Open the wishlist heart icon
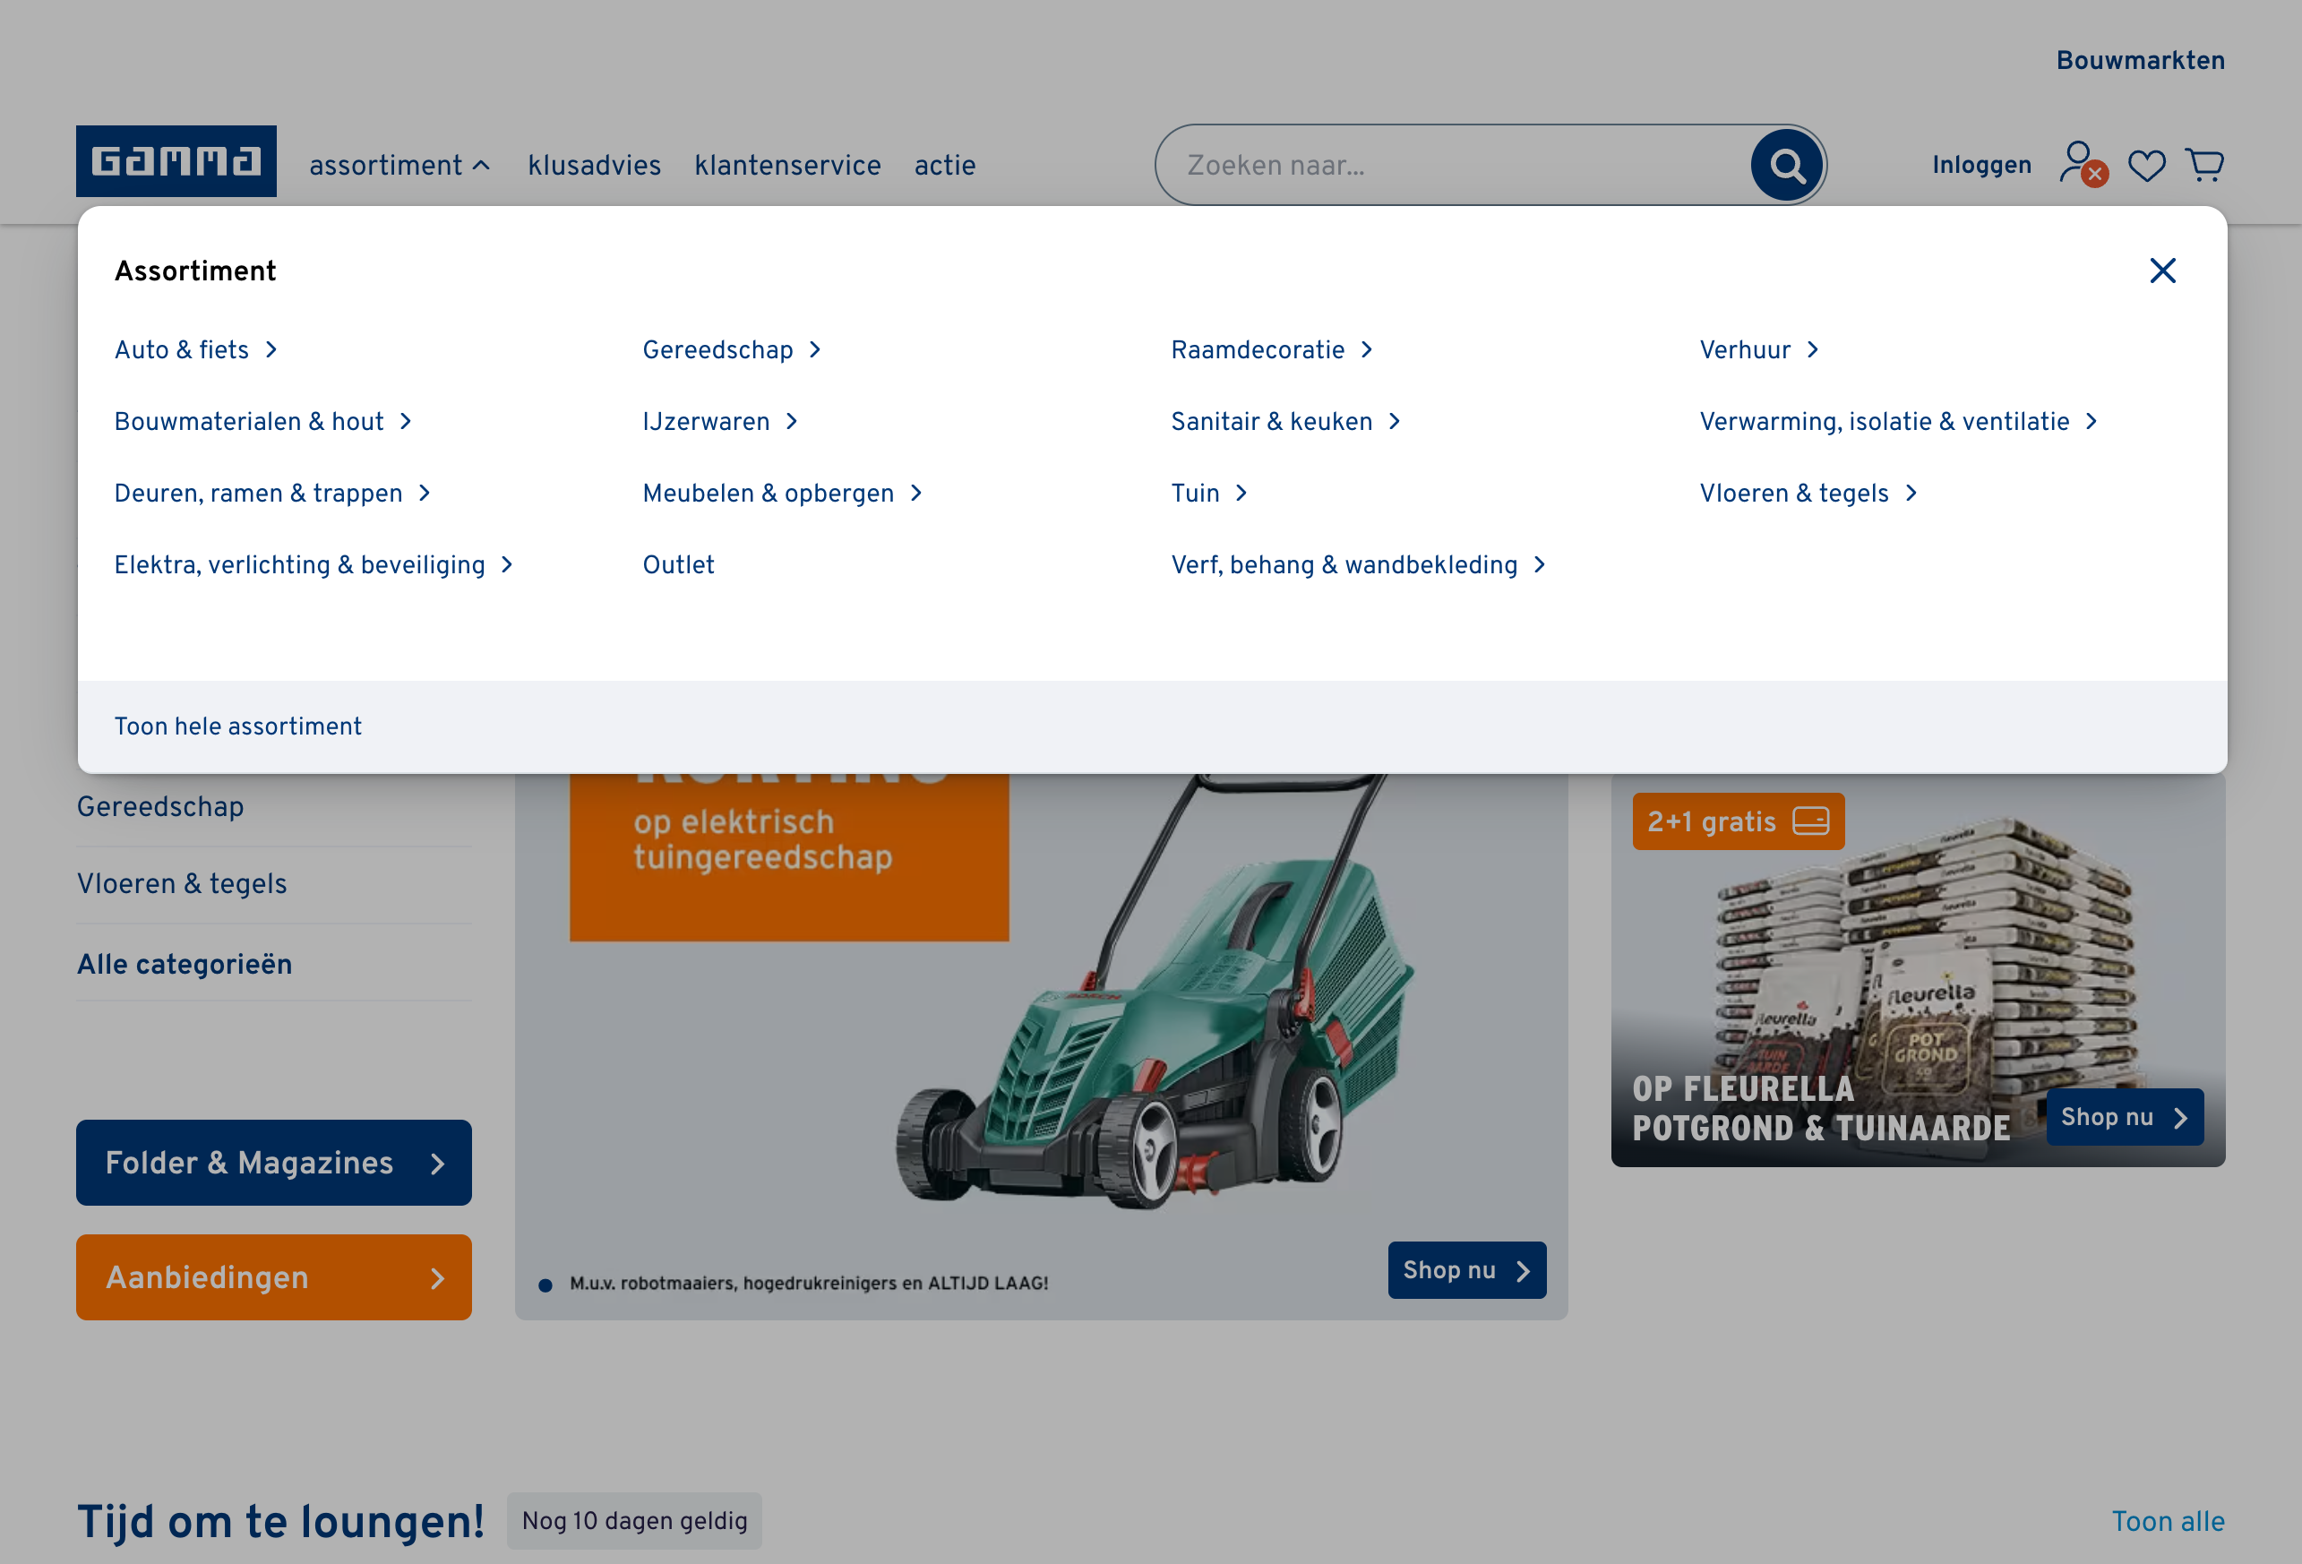 tap(2147, 165)
